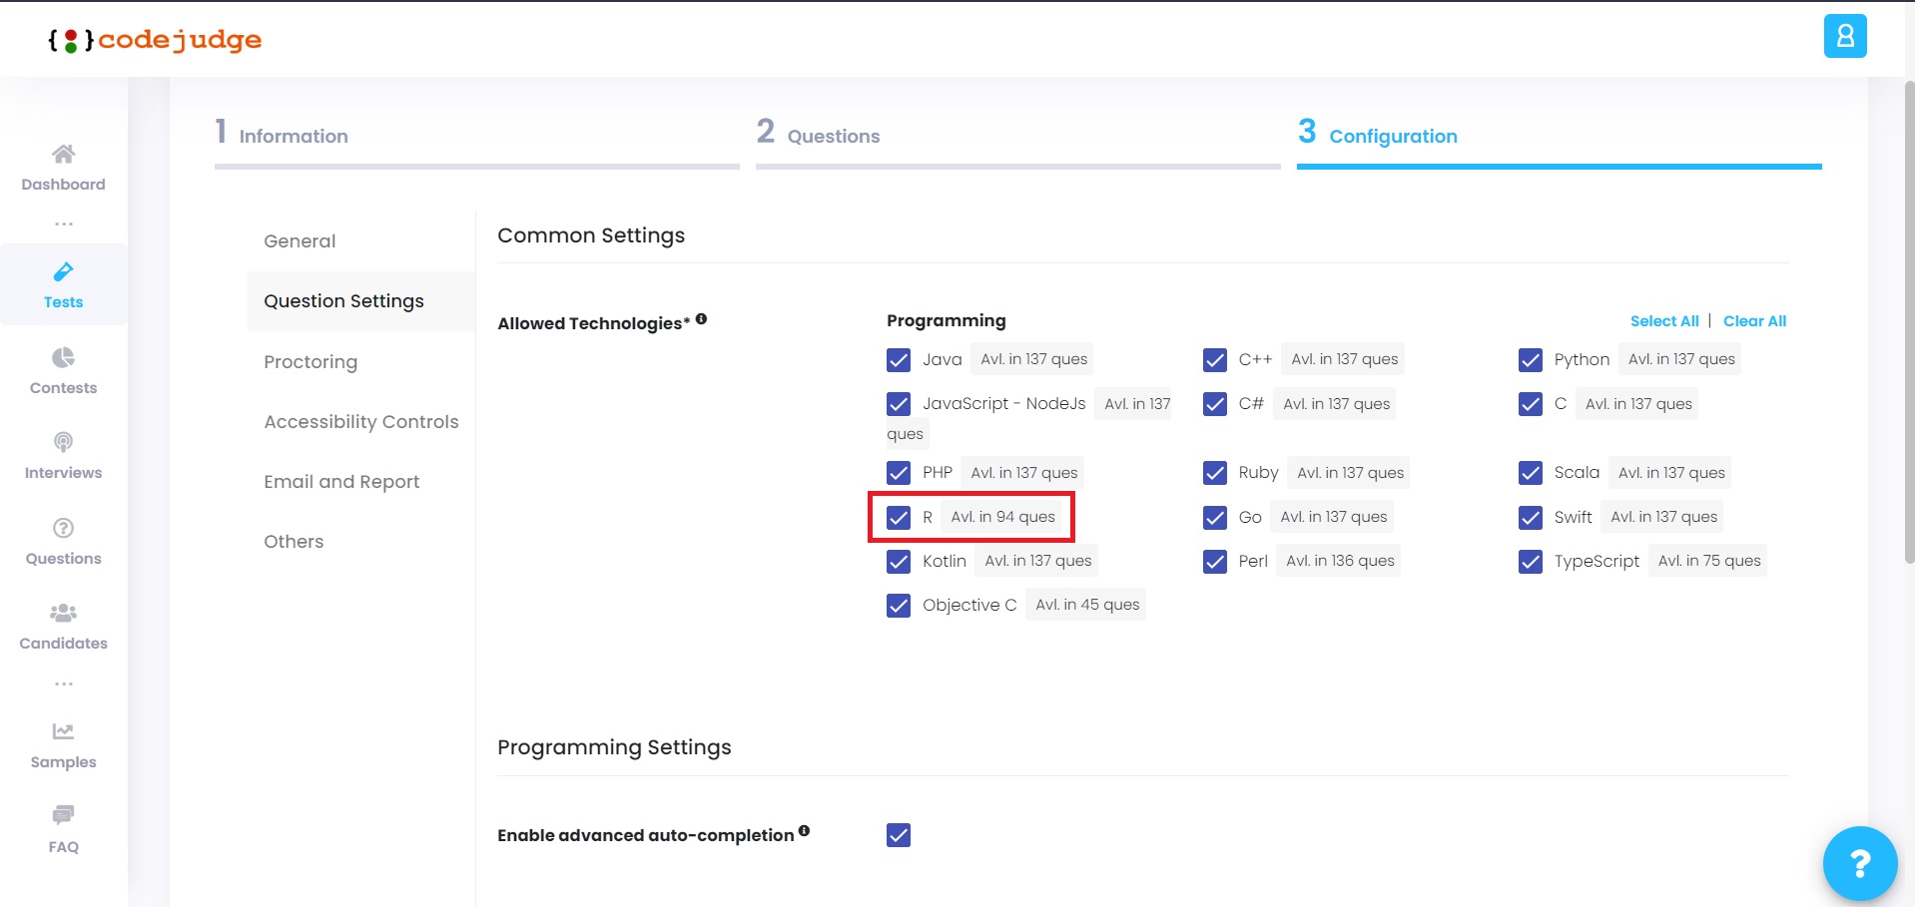Open the FAQ section
The image size is (1915, 907).
click(x=63, y=830)
